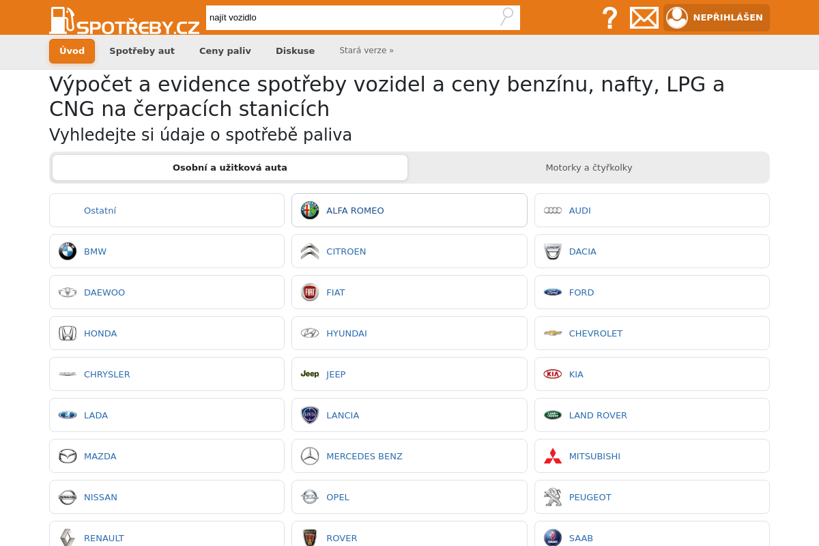Go to Stará verze link
Image resolution: width=819 pixels, height=546 pixels.
(x=367, y=51)
